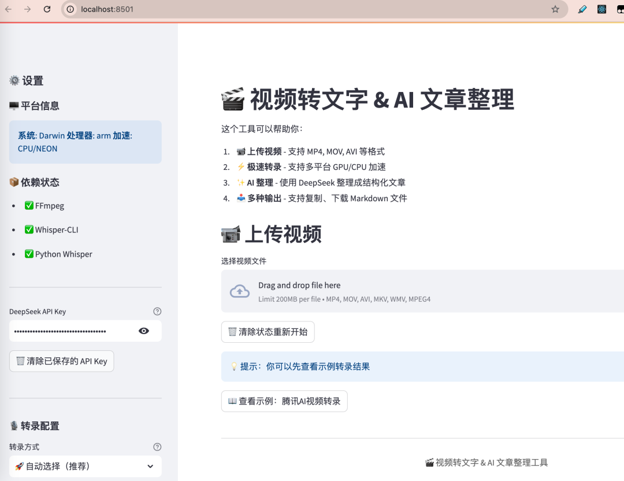Click the help icon beside 转录方式
Viewport: 624px width, 481px height.
[157, 446]
